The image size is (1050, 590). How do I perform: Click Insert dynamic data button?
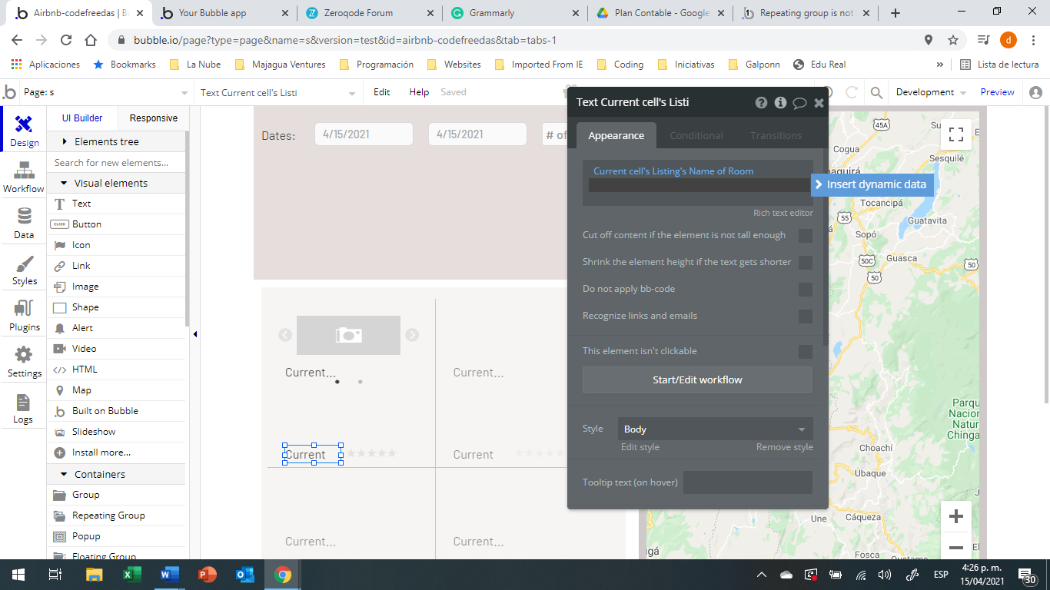point(872,184)
